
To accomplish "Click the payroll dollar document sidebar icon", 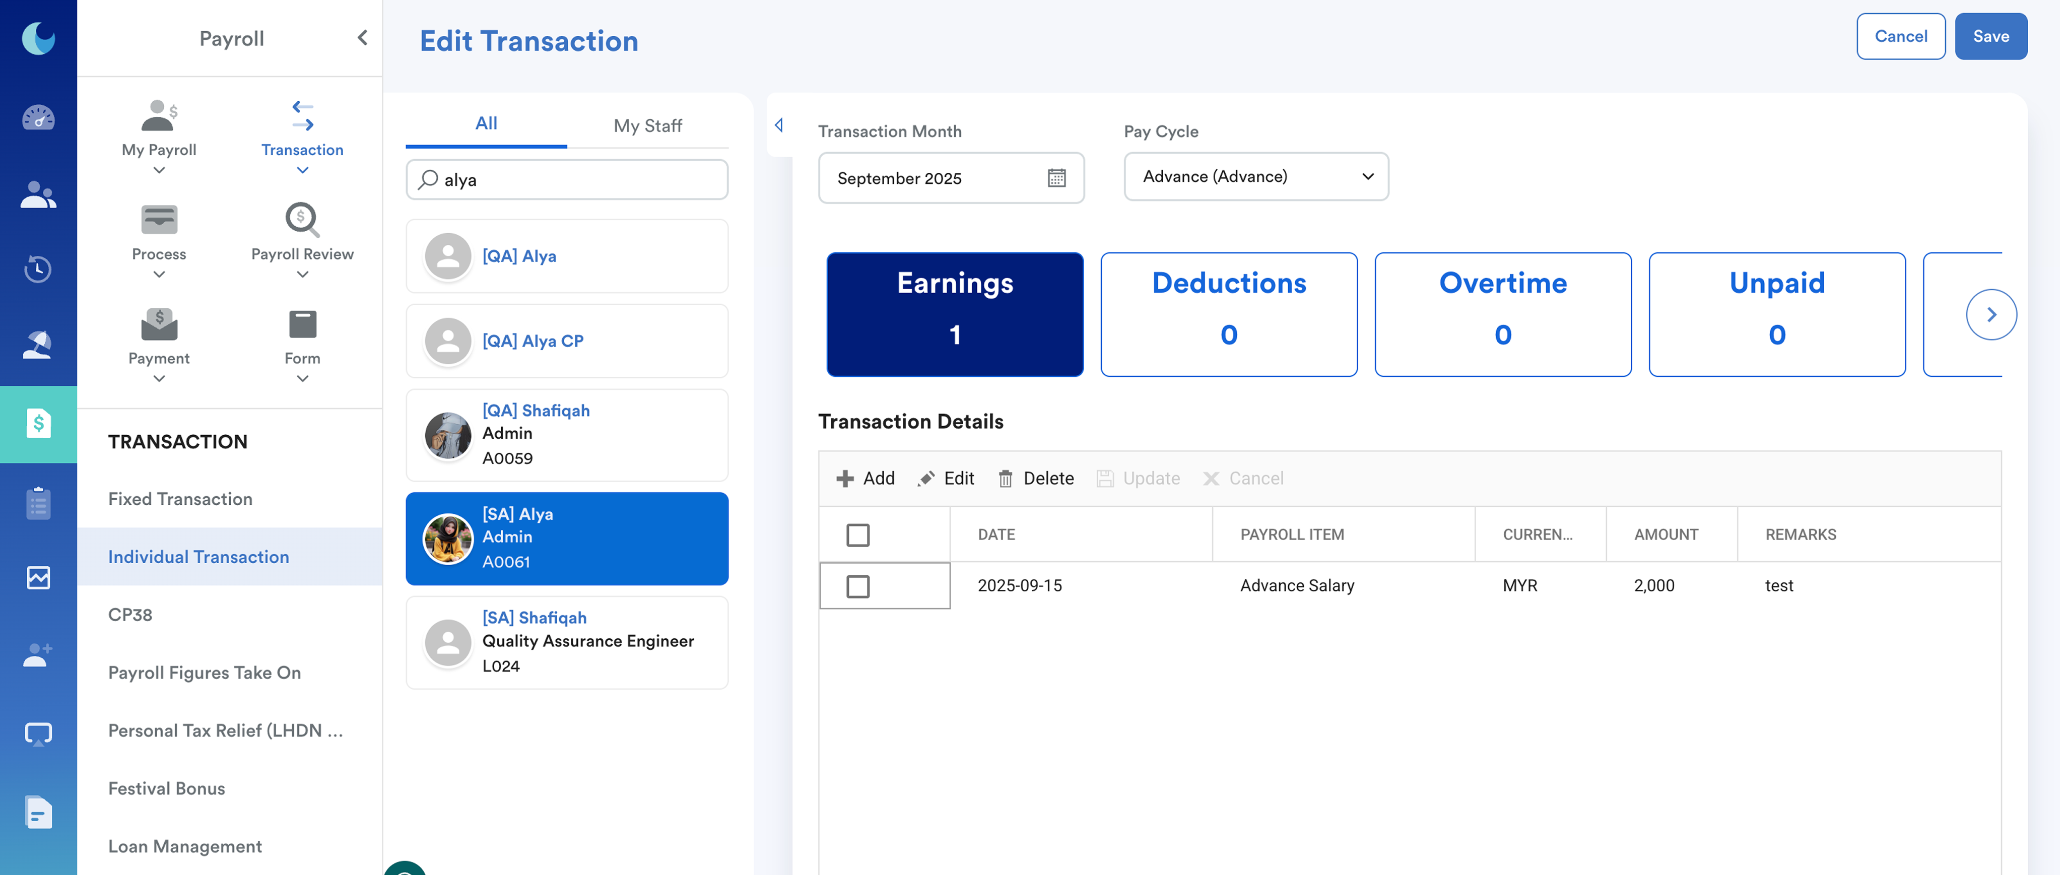I will [x=38, y=424].
